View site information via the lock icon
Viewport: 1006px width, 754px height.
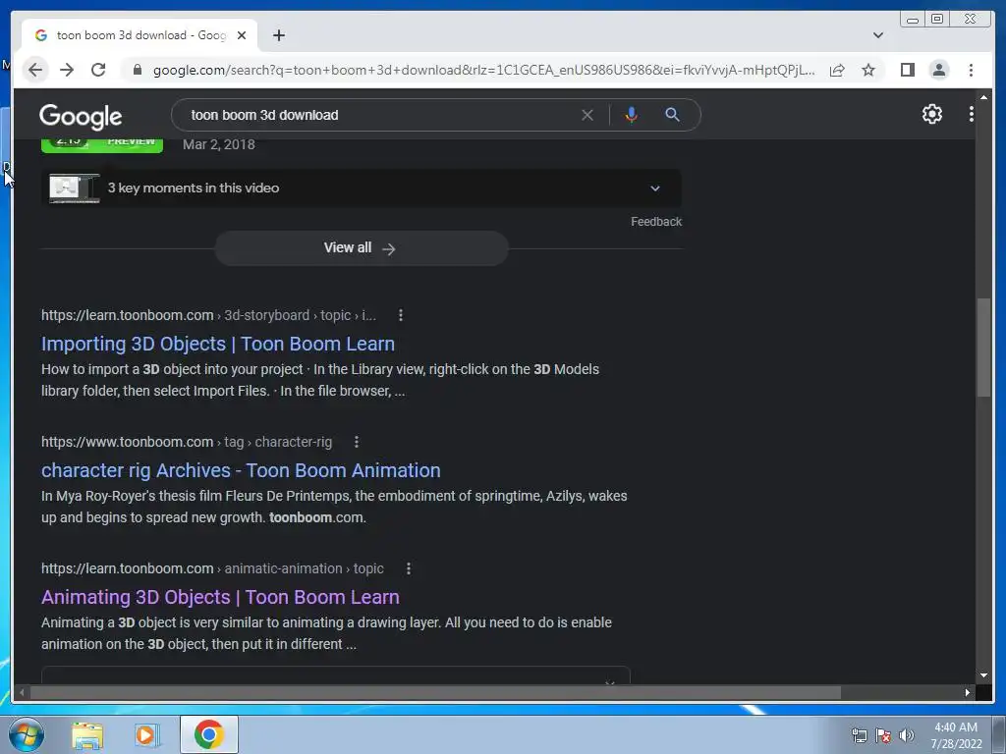(137, 70)
